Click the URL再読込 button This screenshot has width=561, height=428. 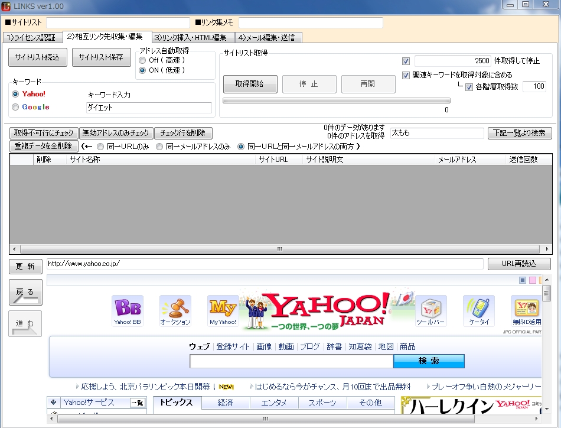519,264
